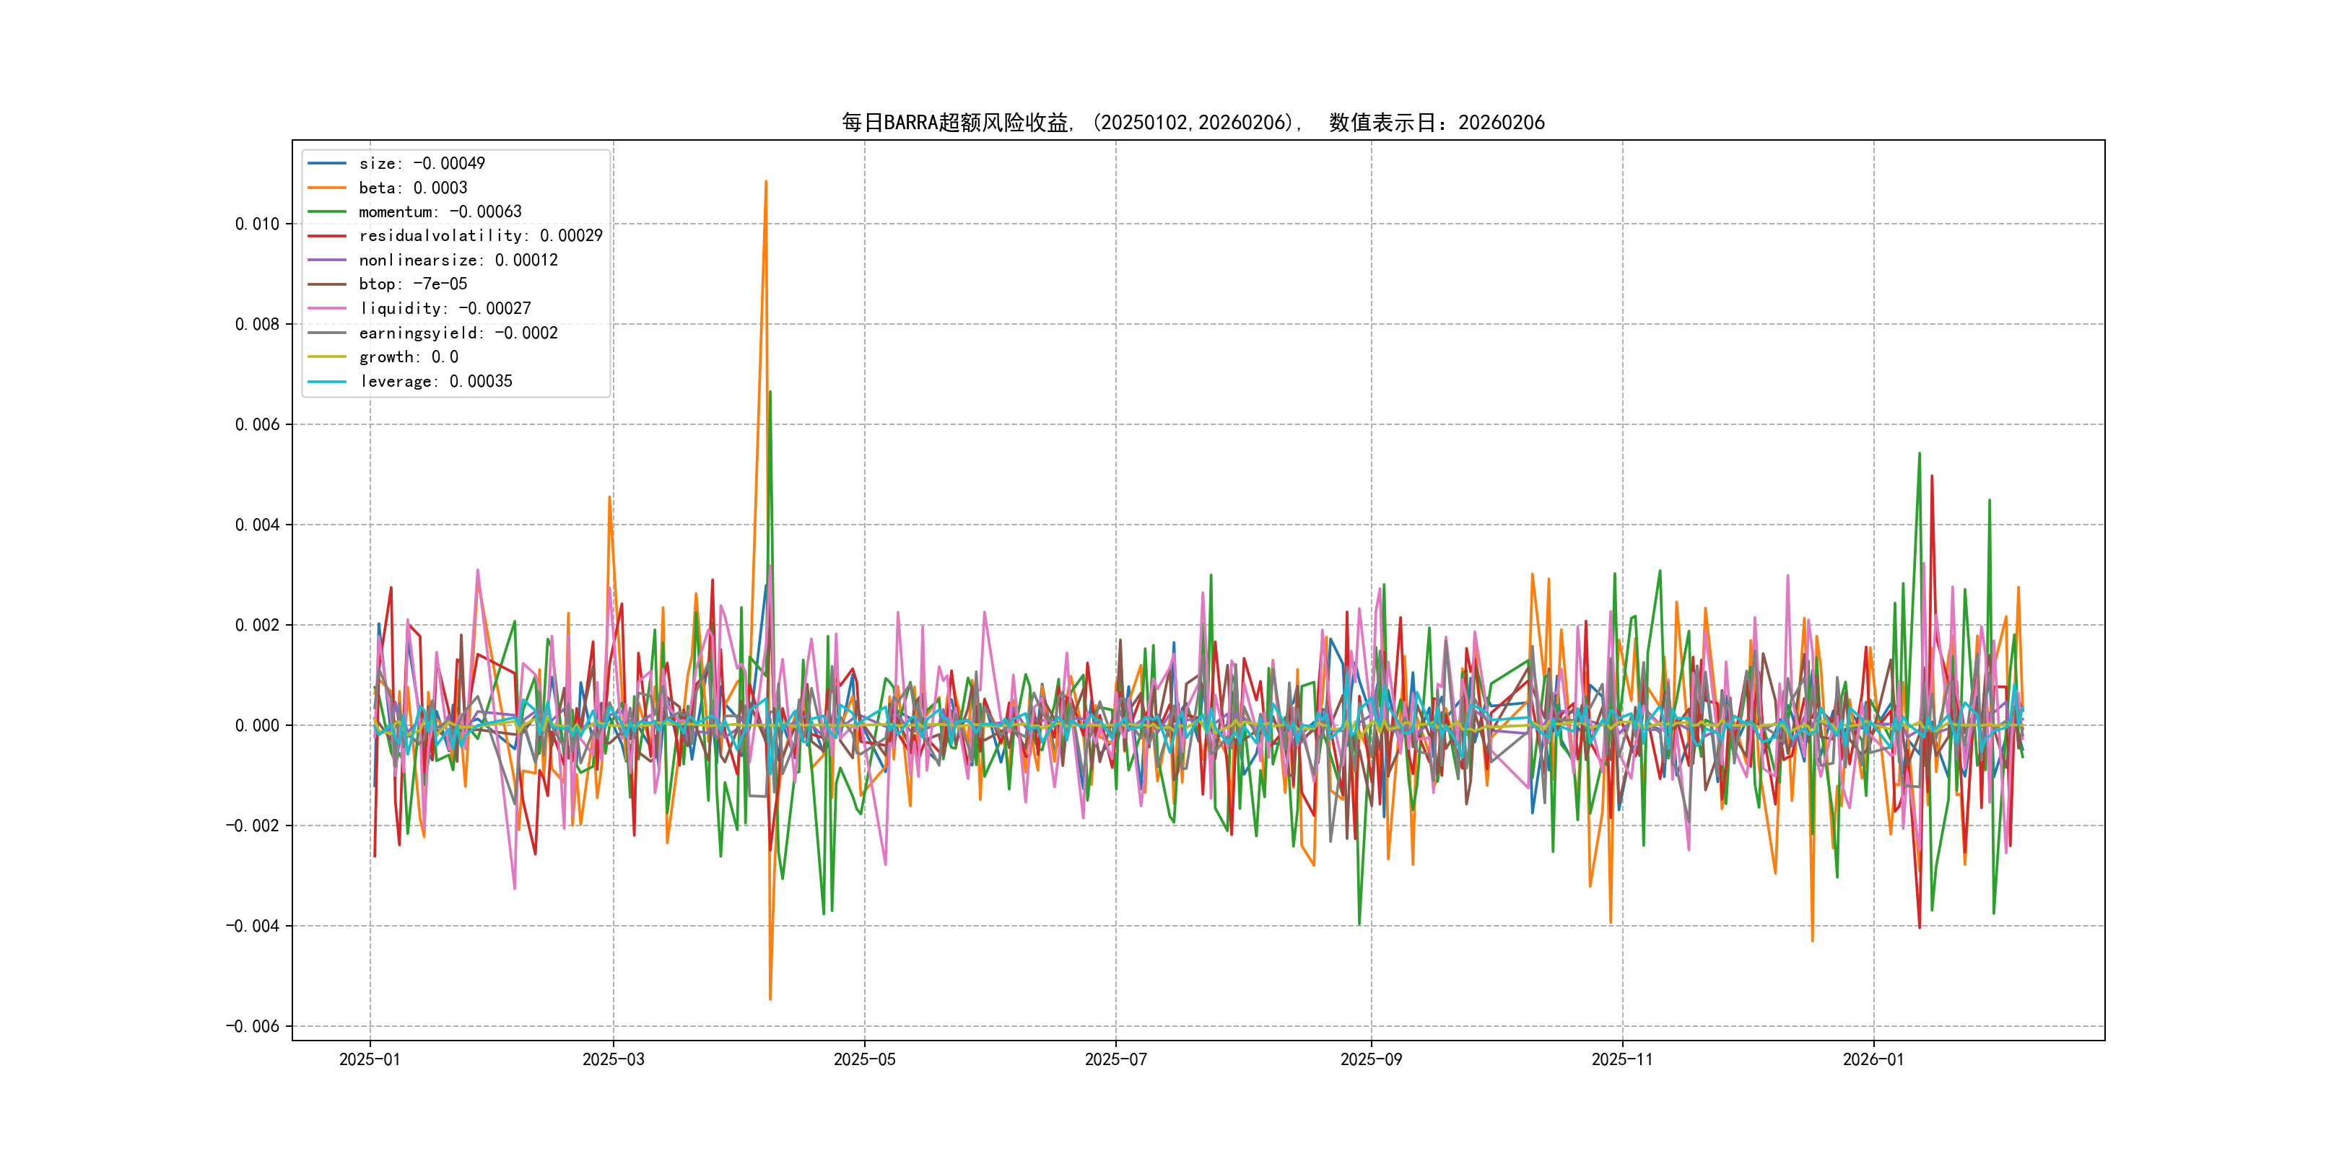Click the 2025-09 x-axis tick label
Viewport: 2339px width, 1169px height.
pos(1371,1059)
